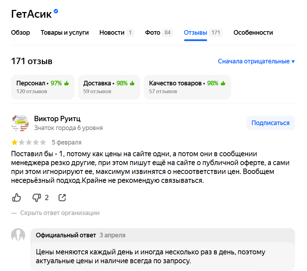Share the review using the share icon

[x=62, y=198]
